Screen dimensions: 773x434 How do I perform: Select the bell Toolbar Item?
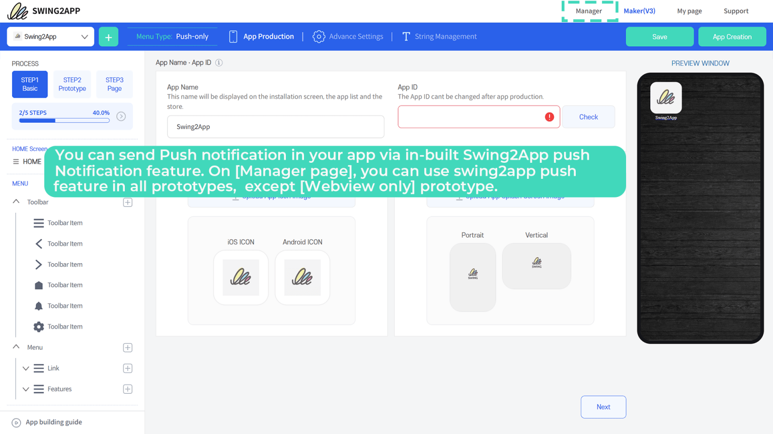[38, 305]
